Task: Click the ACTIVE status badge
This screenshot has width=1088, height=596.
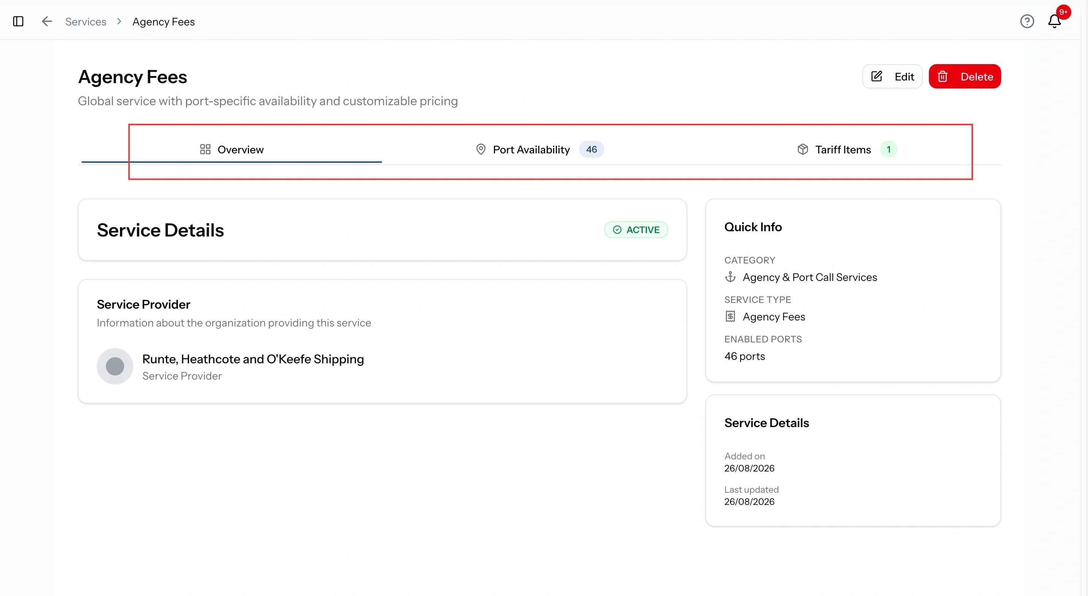Action: pos(636,230)
